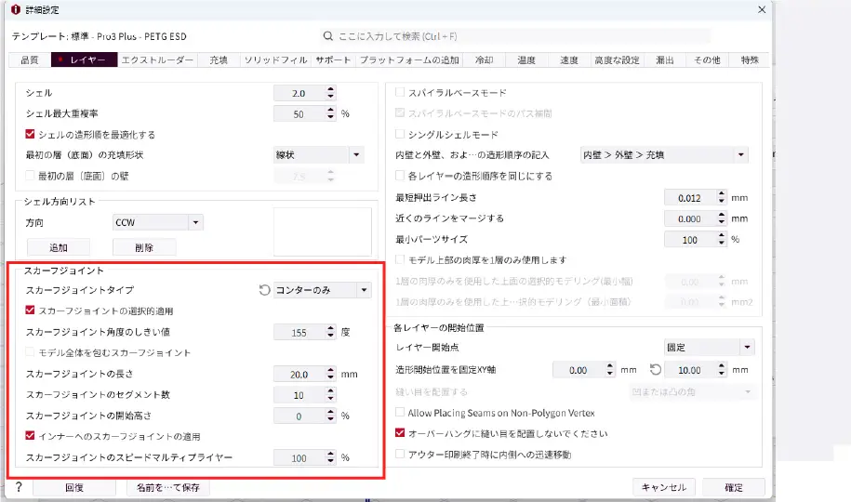Click the app logo in the title bar
This screenshot has height=502, width=851.
click(x=14, y=9)
